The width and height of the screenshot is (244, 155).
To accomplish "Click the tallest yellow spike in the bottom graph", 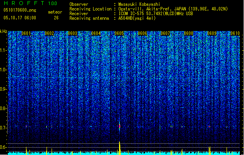I will click(x=119, y=148).
